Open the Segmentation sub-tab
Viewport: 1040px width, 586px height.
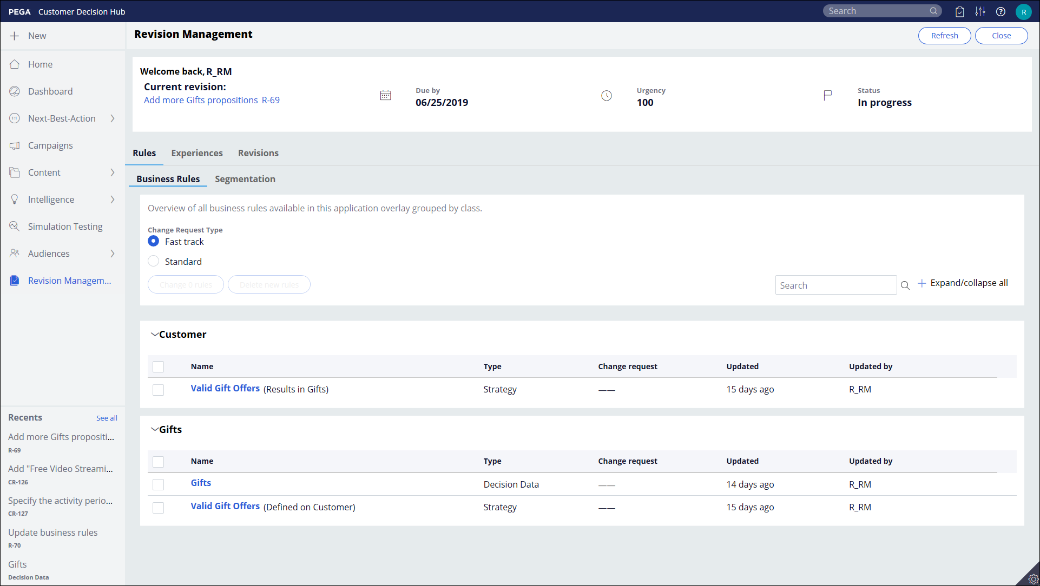pyautogui.click(x=245, y=179)
